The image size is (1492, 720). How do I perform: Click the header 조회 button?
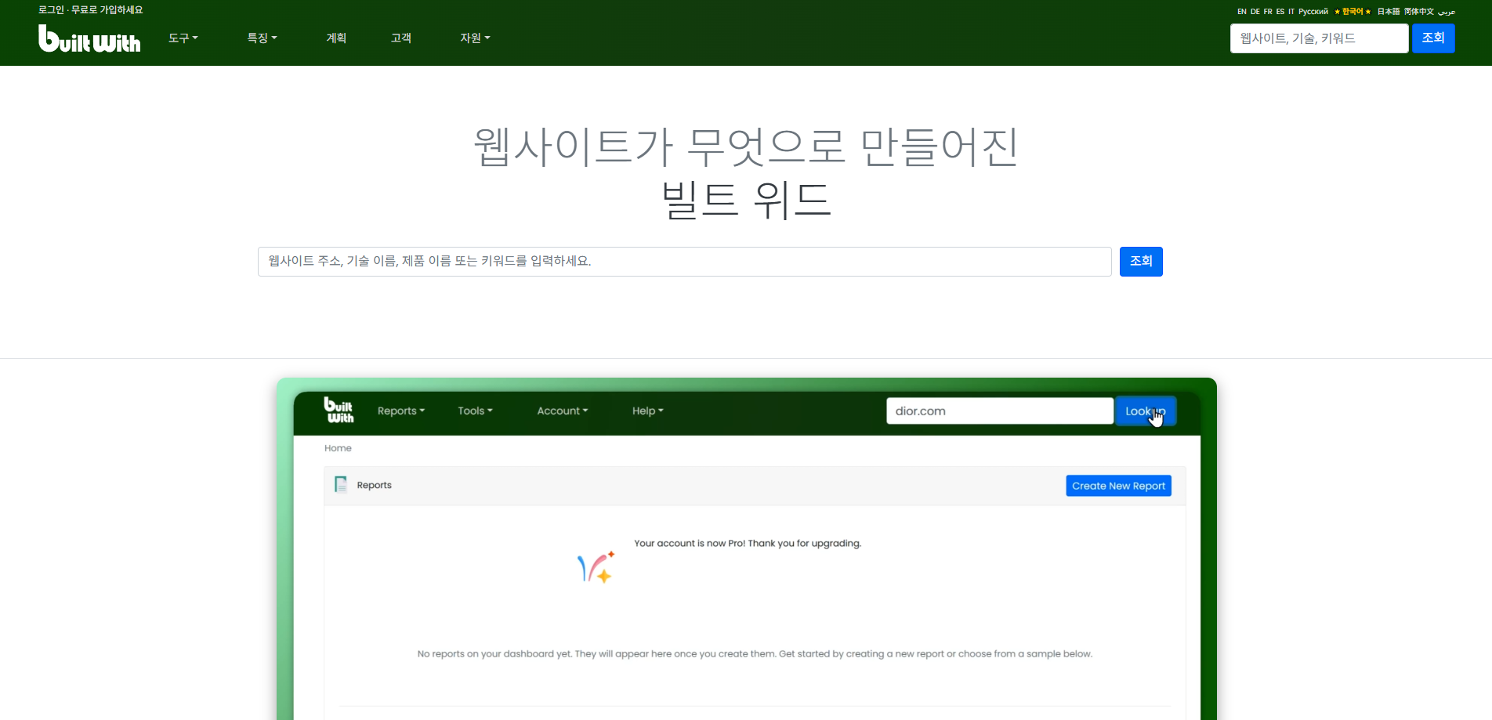click(x=1433, y=38)
